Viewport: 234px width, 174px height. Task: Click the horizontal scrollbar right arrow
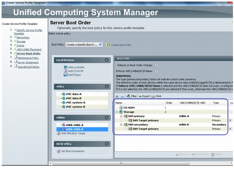coord(231,163)
